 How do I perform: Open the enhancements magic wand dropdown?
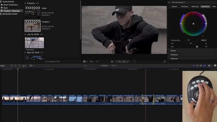(x=92, y=61)
